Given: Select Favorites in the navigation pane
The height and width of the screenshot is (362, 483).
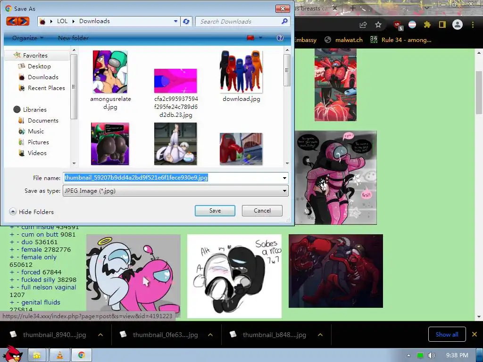Looking at the screenshot, I should pyautogui.click(x=35, y=56).
